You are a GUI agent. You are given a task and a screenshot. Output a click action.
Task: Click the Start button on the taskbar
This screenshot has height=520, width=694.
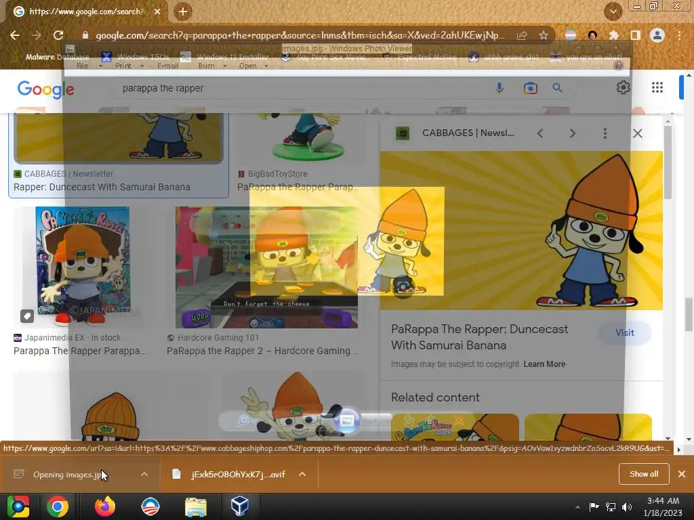(18, 506)
